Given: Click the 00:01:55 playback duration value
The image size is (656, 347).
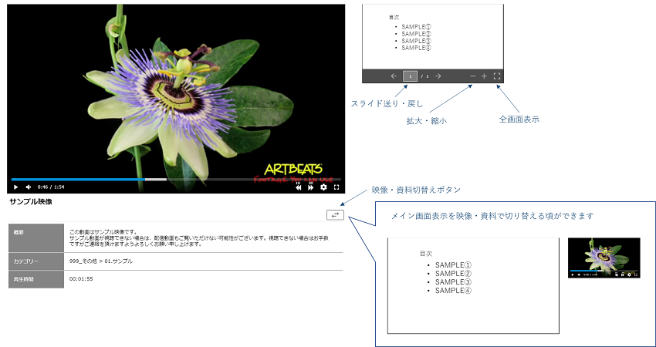Looking at the screenshot, I should point(81,279).
